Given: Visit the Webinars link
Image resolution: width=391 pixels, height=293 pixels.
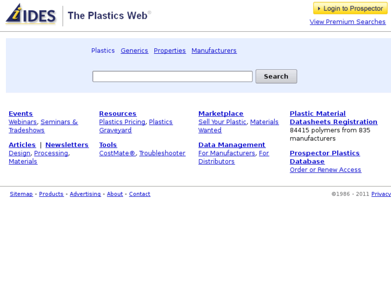Looking at the screenshot, I should pyautogui.click(x=23, y=122).
